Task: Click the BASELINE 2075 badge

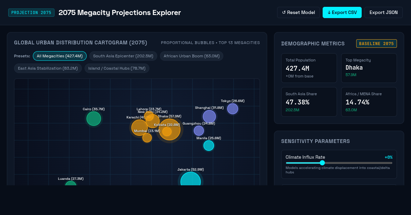Action: 376,44
